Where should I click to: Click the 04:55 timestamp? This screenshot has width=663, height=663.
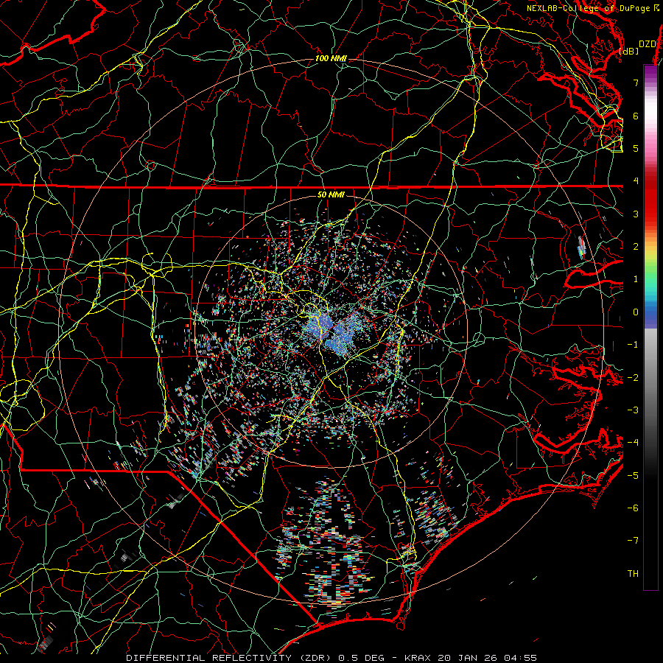coord(522,658)
